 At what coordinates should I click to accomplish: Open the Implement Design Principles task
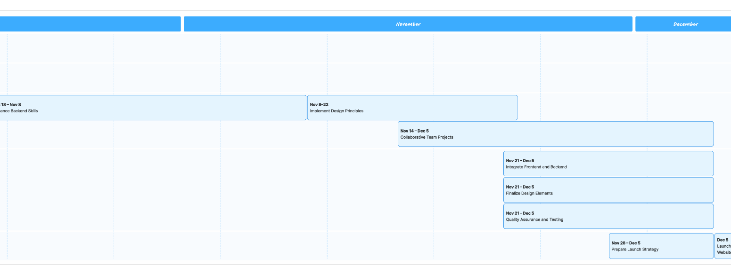click(412, 108)
